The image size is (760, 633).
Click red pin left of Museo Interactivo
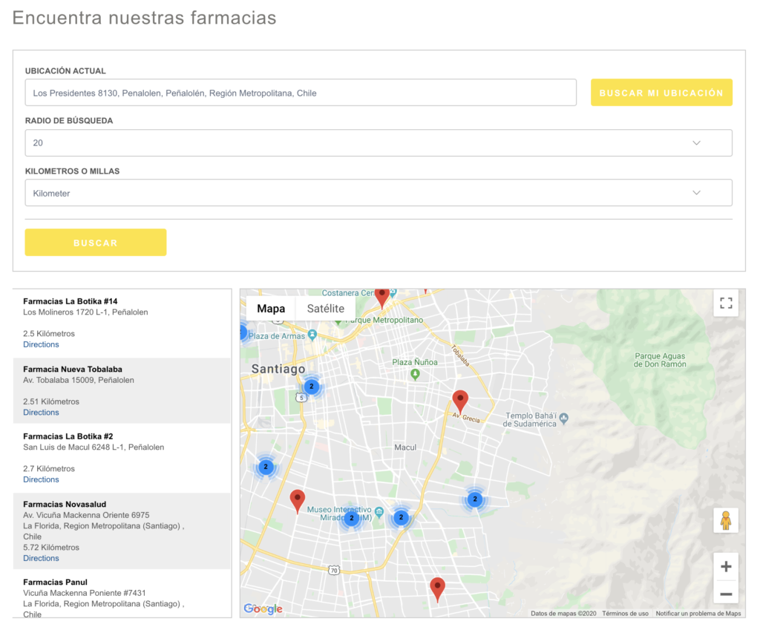tap(298, 501)
